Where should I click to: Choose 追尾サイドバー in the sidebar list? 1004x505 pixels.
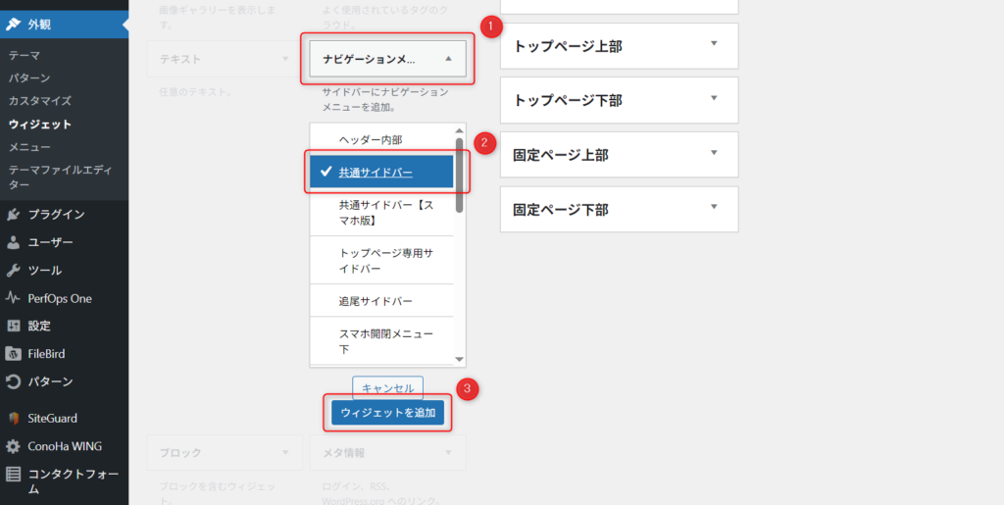pos(376,300)
